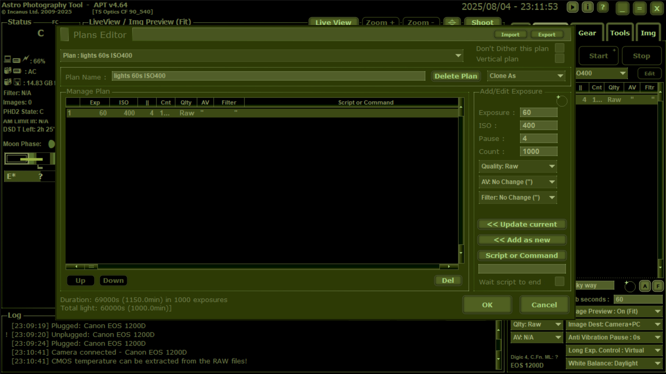Select plan row 1 with Exp 60
This screenshot has height=374, width=666.
tap(262, 113)
